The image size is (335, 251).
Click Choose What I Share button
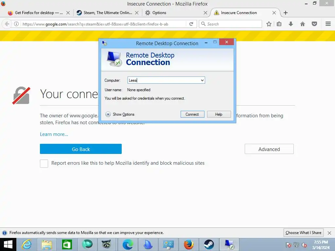[x=303, y=233]
